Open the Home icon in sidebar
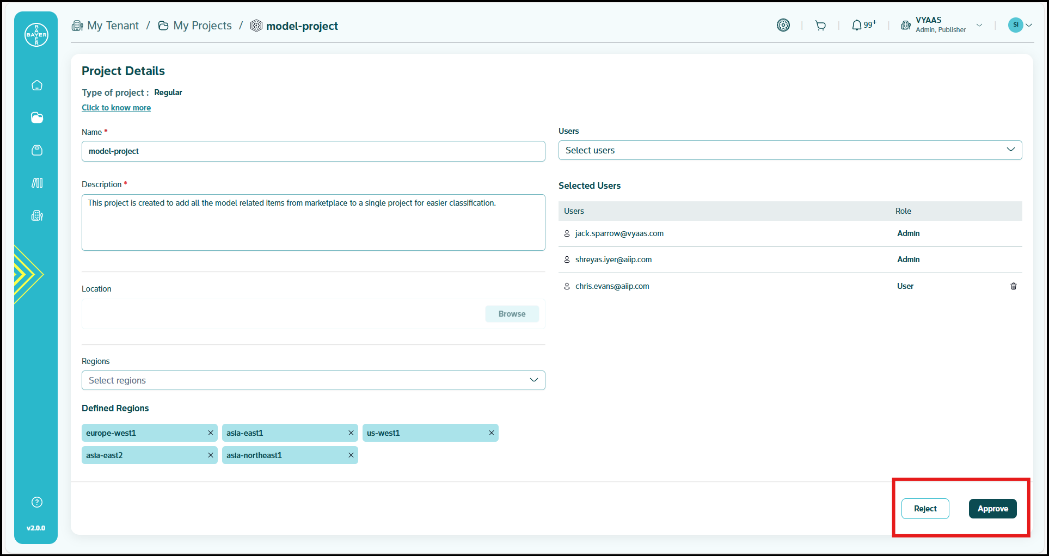The height and width of the screenshot is (556, 1049). coord(37,85)
